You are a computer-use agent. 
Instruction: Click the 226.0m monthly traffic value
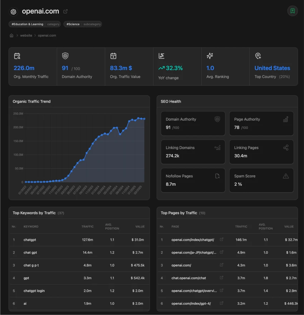(x=24, y=68)
